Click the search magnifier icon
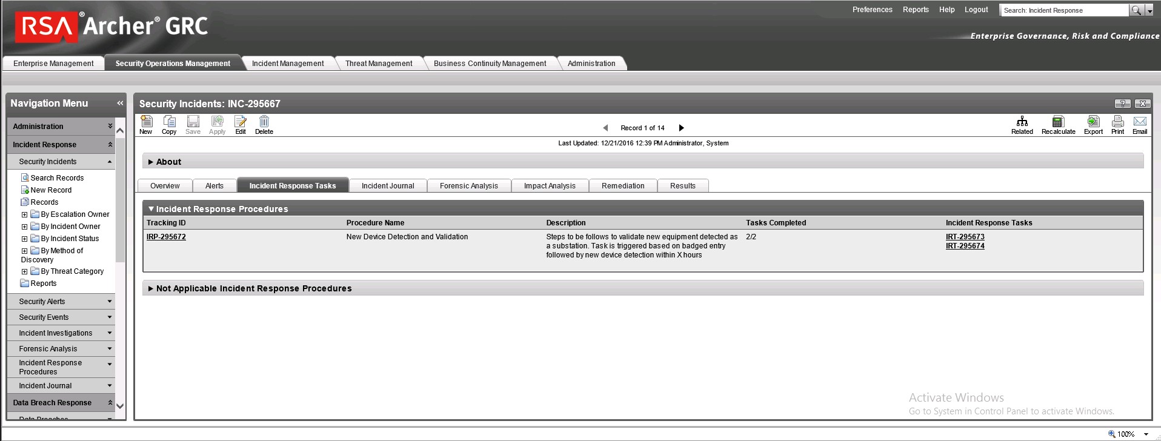1161x441 pixels. coord(1136,10)
